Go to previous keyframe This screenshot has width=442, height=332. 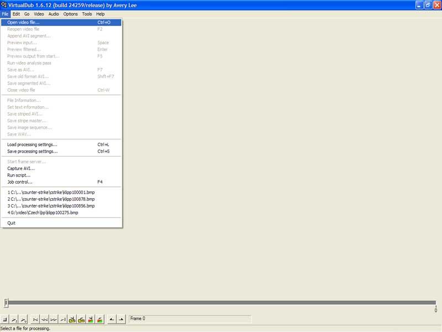(72, 319)
